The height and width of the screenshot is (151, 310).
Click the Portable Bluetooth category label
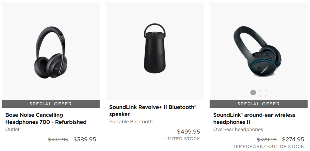131,122
